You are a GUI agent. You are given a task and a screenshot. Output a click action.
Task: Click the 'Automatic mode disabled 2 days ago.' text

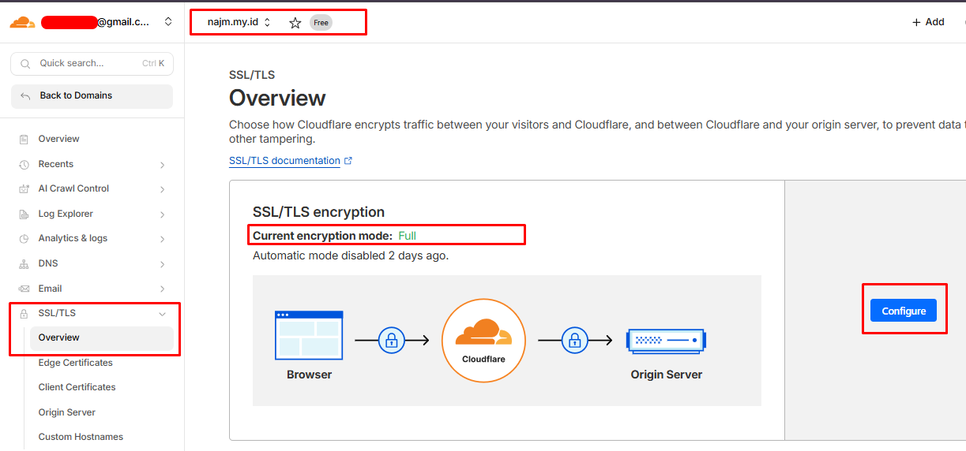351,255
